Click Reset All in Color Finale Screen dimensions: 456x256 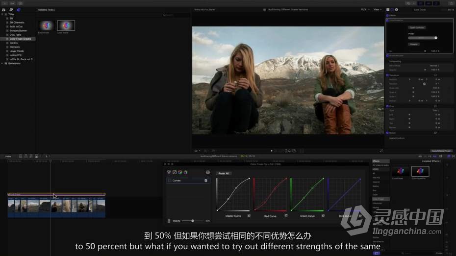(224, 173)
